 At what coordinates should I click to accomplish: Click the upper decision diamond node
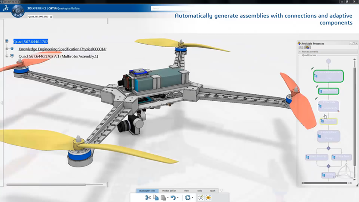point(329,148)
